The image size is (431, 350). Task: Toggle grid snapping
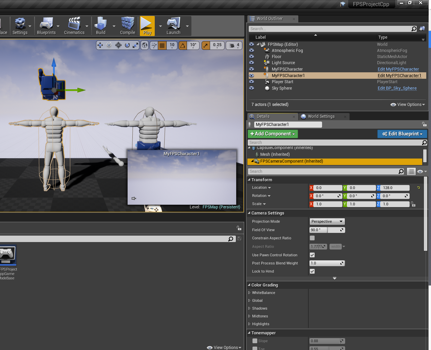click(x=162, y=45)
